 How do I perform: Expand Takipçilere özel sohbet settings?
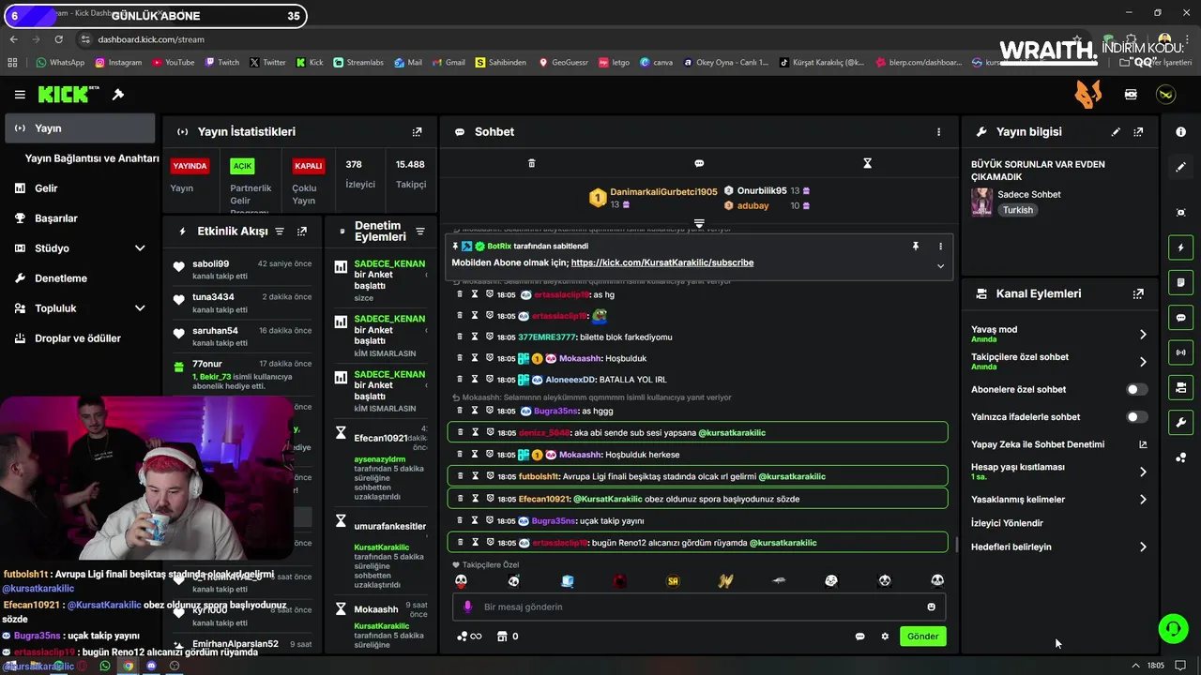[x=1143, y=362]
